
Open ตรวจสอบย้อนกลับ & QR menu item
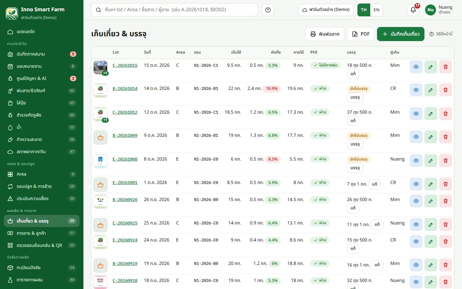pyautogui.click(x=42, y=245)
